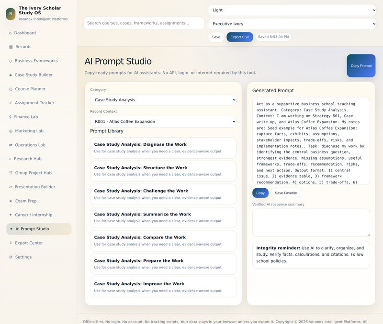Click the Dashboard home icon in sidebar
383x324 pixels.
pos(10,33)
